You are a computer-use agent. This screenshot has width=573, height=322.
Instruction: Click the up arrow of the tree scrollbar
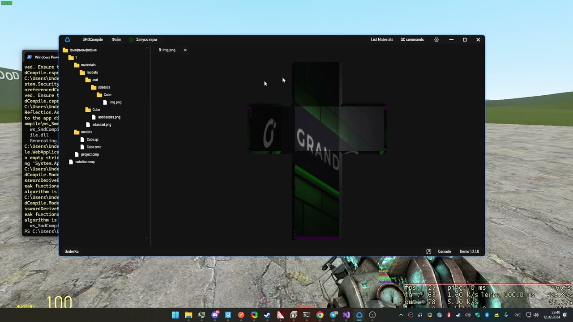[147, 48]
